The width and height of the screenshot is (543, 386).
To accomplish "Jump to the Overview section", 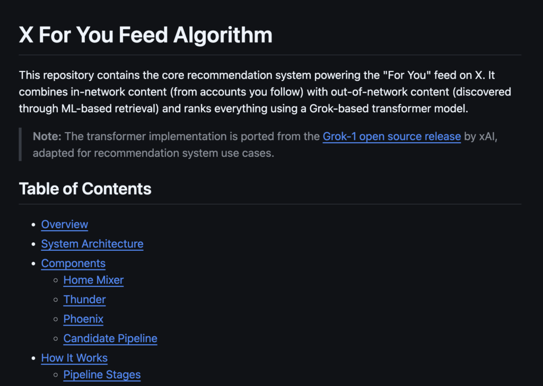I will coord(65,224).
